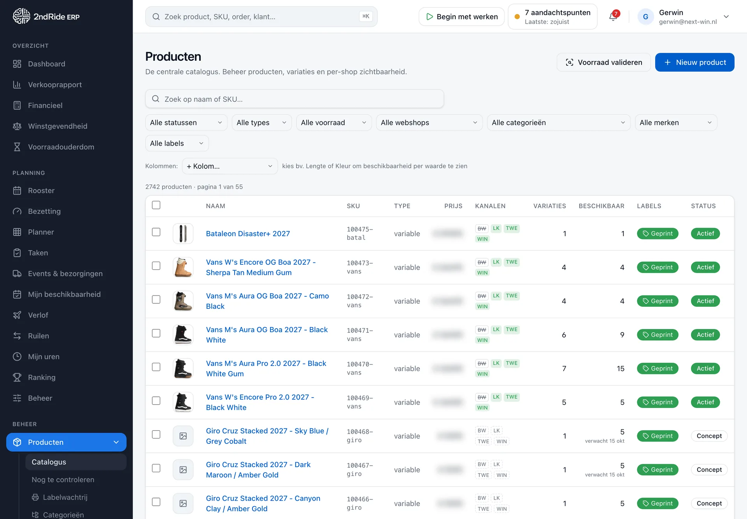Click the Labelwachtrij printer icon
Image resolution: width=747 pixels, height=519 pixels.
[35, 497]
